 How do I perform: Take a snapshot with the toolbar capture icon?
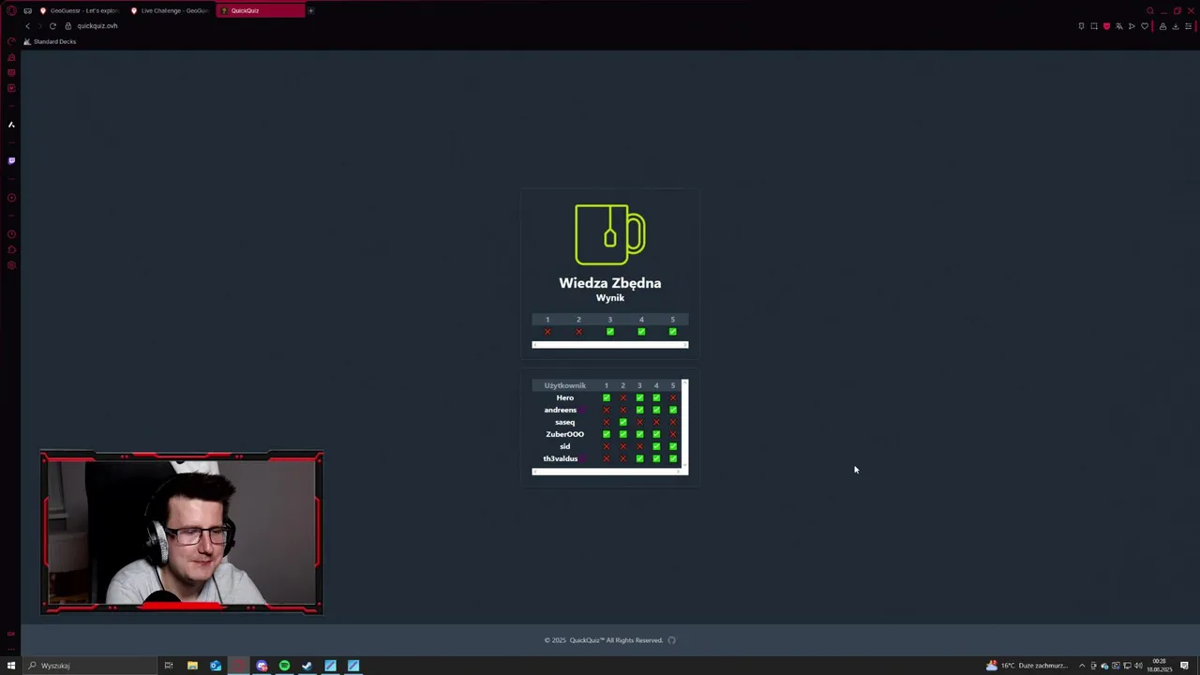(x=1093, y=25)
